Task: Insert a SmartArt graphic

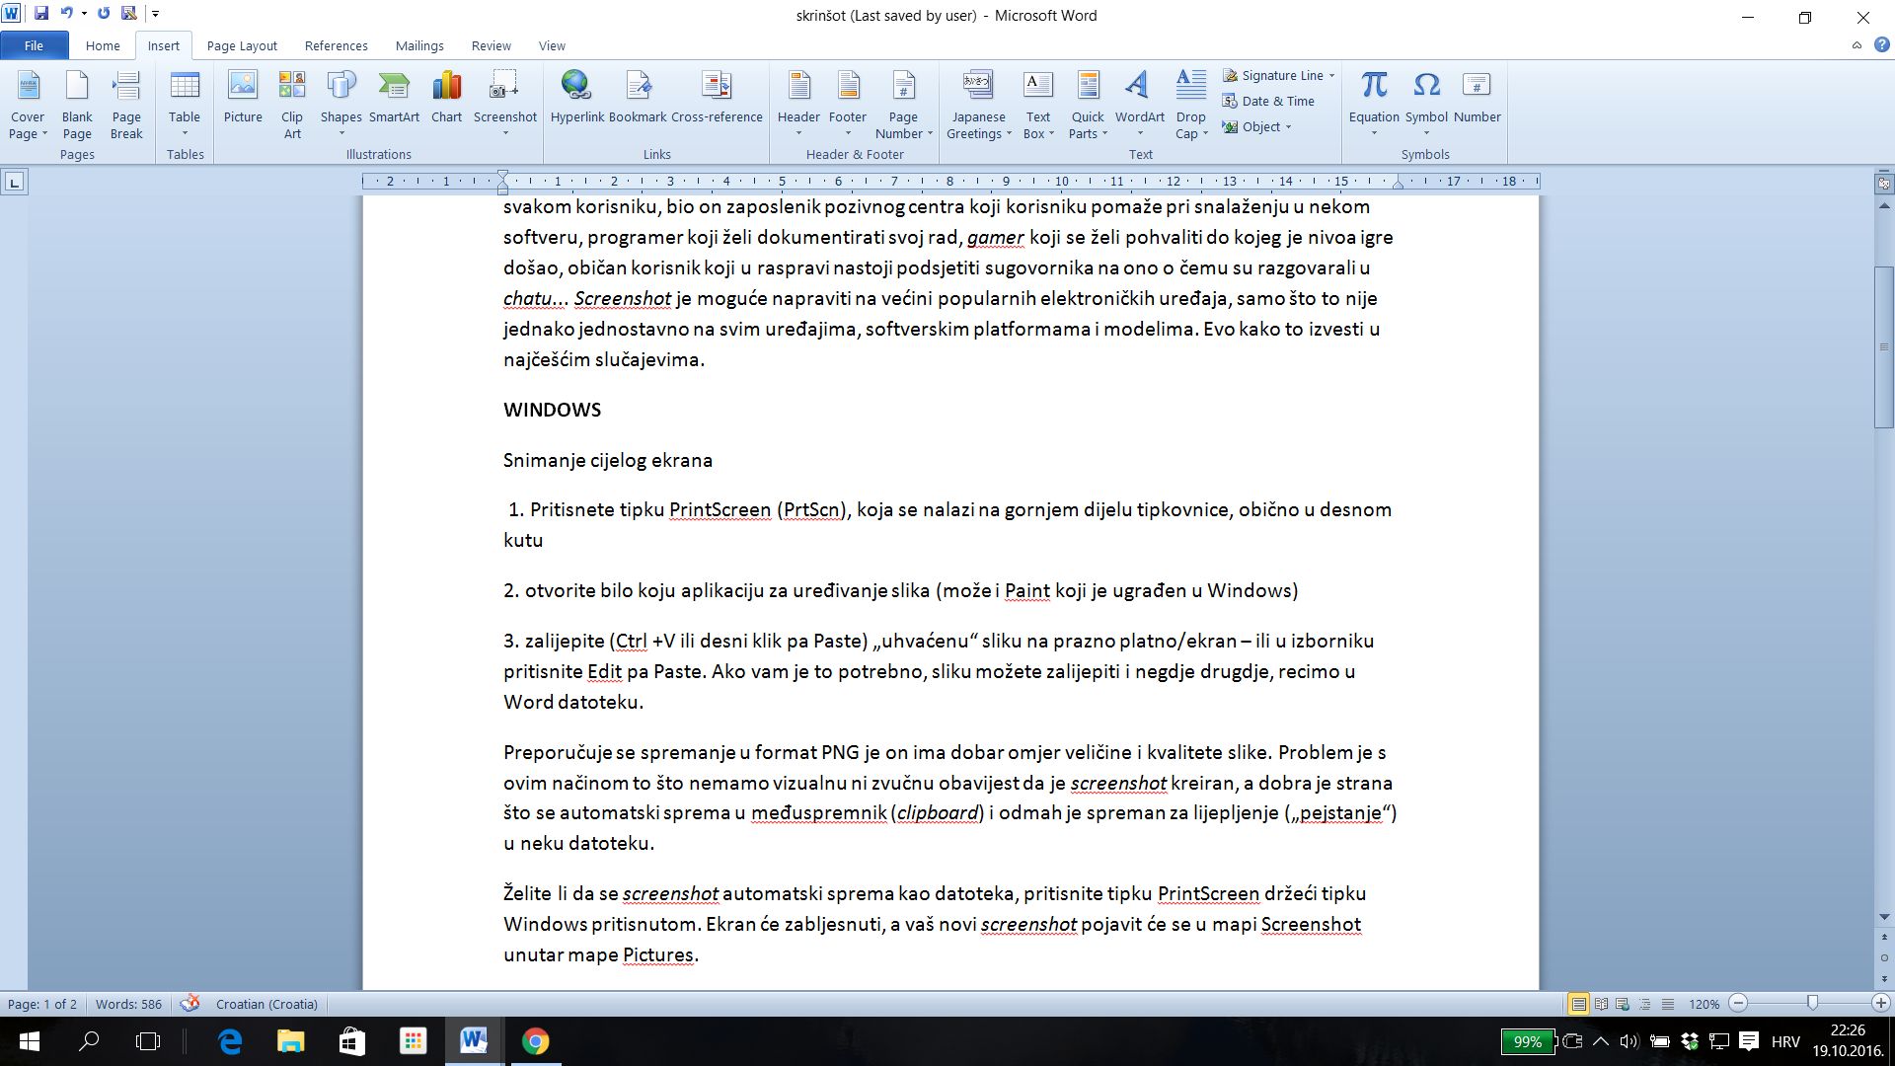Action: (394, 97)
